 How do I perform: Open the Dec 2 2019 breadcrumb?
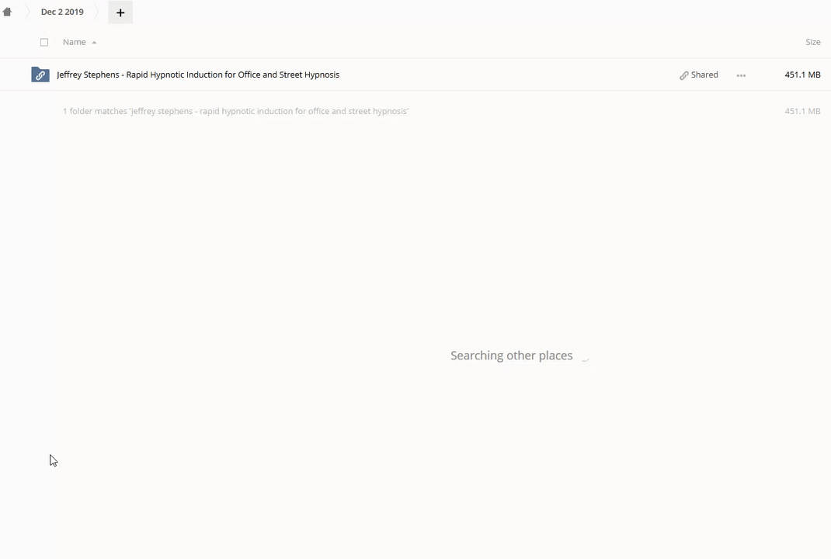click(63, 12)
